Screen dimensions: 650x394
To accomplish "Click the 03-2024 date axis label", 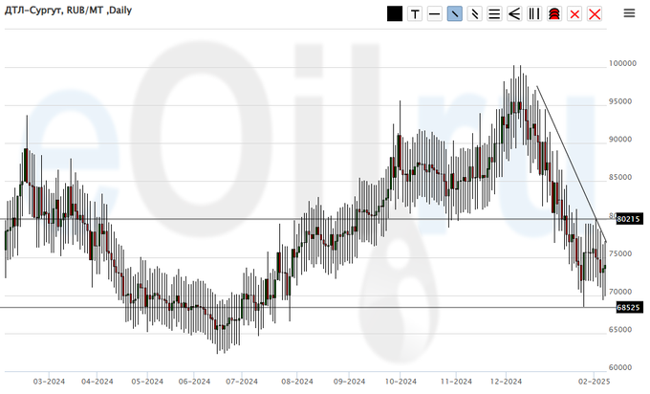I will tap(49, 380).
